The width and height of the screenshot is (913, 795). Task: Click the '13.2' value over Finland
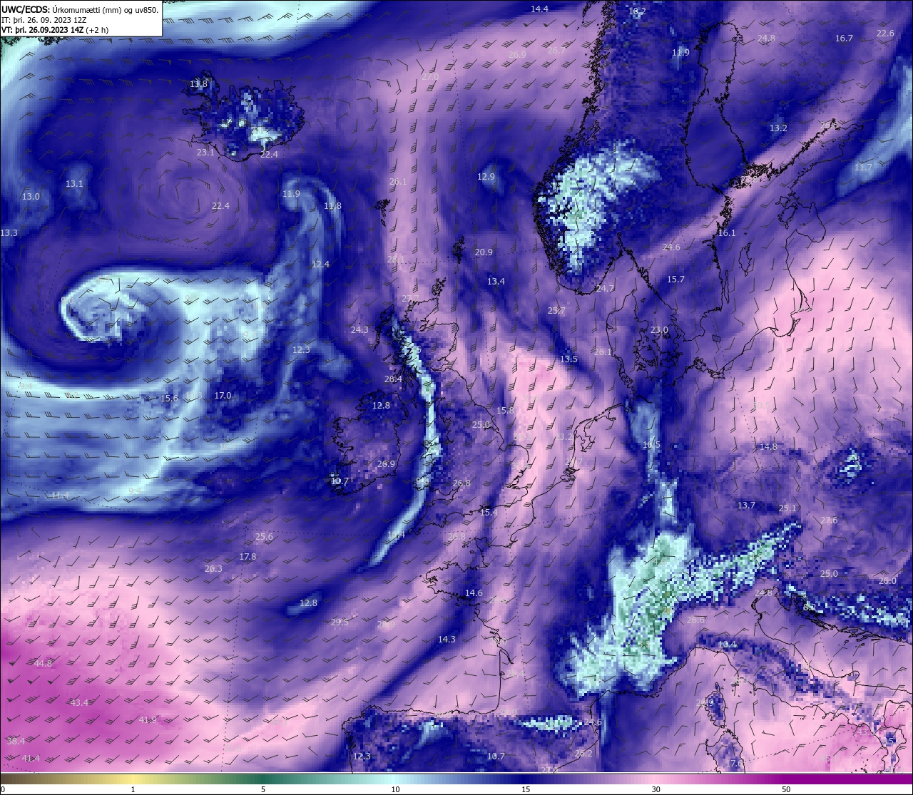point(778,128)
